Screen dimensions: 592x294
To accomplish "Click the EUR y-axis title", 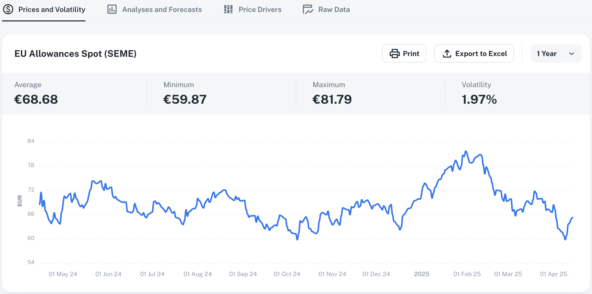I will [x=20, y=201].
